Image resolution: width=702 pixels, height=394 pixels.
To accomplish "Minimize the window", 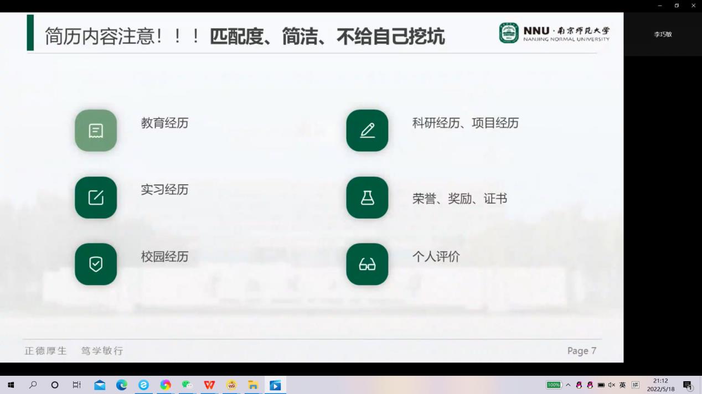I will pos(659,6).
